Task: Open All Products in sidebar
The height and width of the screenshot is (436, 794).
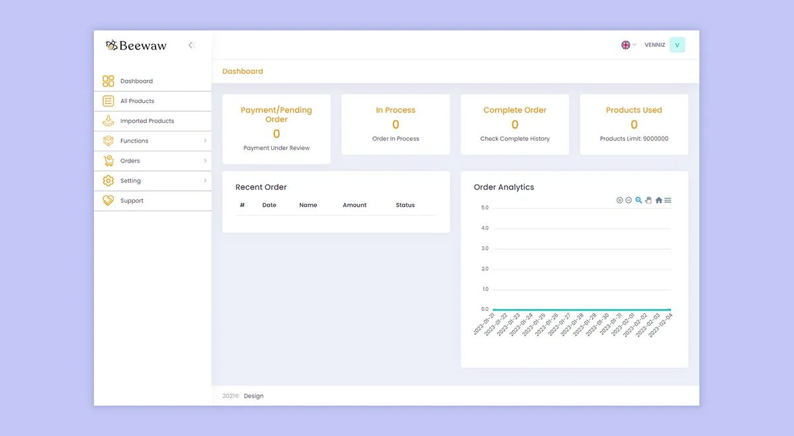Action: point(137,101)
